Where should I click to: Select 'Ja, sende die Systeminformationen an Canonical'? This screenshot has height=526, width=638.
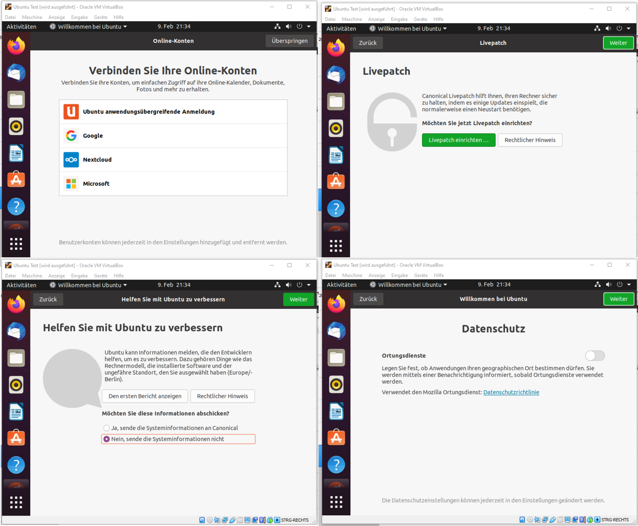[x=107, y=428]
